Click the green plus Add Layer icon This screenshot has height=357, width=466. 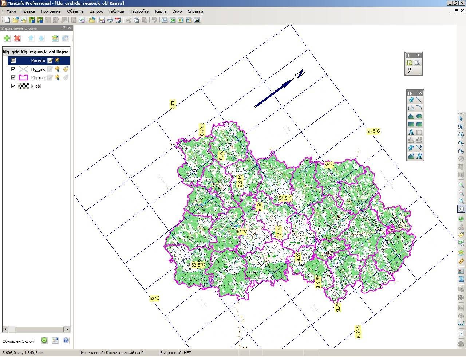point(7,38)
